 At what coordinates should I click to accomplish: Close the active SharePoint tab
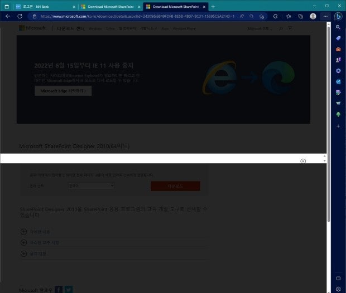(x=204, y=7)
